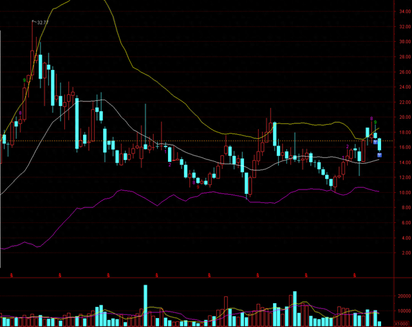Viewport: 412px width, 327px height.
Task: Select the tallest cyan volume bar
Action: [145, 306]
